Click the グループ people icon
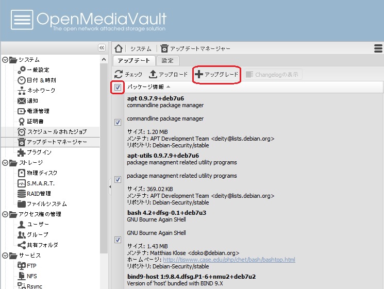 [22, 235]
